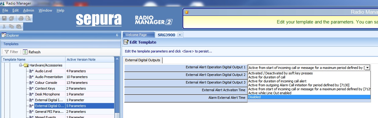Select the Colour Console template
Viewport: 378px width, 118px height.
click(46, 83)
